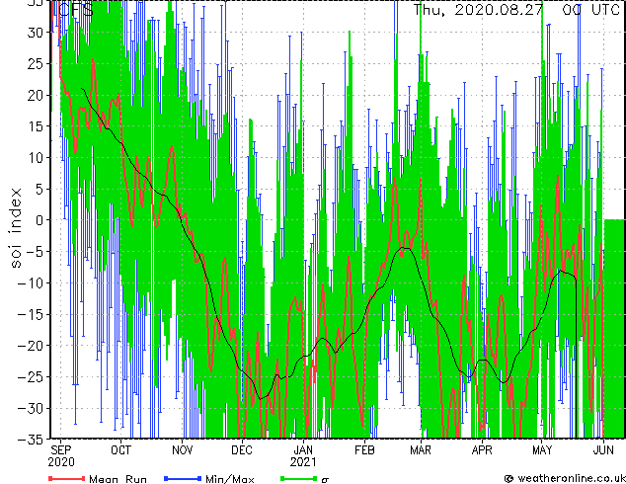This screenshot has height=484, width=626.
Task: Click the -35 tick on y-axis
Action: coord(35,440)
